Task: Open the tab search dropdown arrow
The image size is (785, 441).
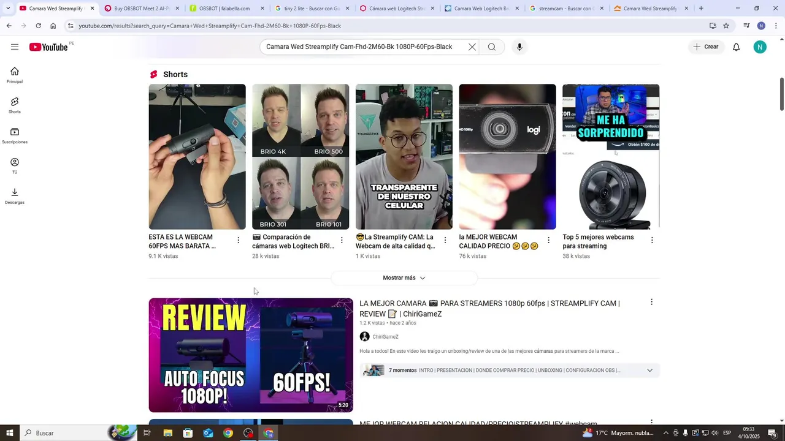Action: tap(8, 9)
